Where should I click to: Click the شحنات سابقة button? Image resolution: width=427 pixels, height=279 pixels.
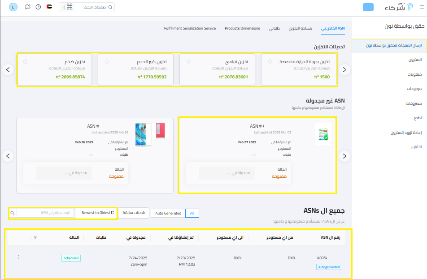[134, 213]
